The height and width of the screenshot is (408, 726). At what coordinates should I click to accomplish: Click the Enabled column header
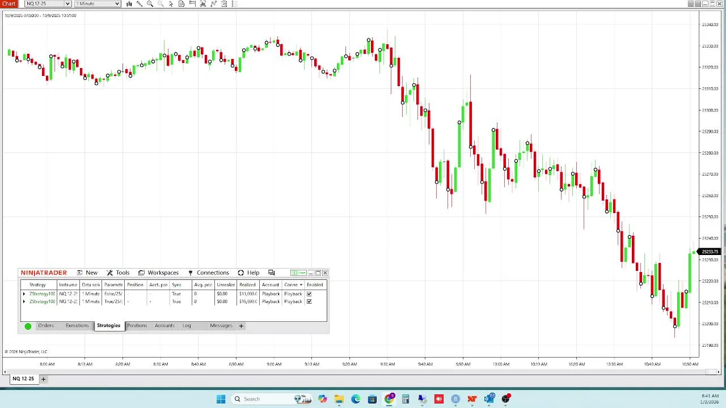(x=315, y=285)
